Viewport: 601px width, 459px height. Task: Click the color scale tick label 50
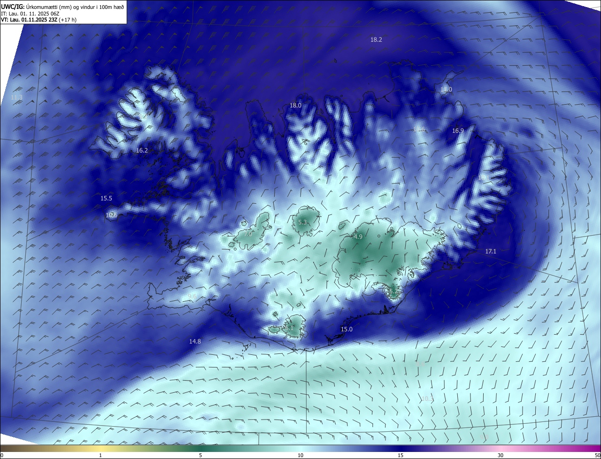tap(597, 455)
